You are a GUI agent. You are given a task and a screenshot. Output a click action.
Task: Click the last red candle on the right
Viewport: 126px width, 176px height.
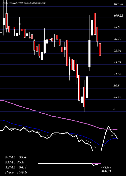(x=100, y=50)
